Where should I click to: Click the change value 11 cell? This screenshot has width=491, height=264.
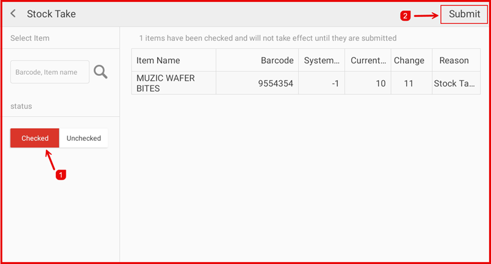[x=409, y=83]
